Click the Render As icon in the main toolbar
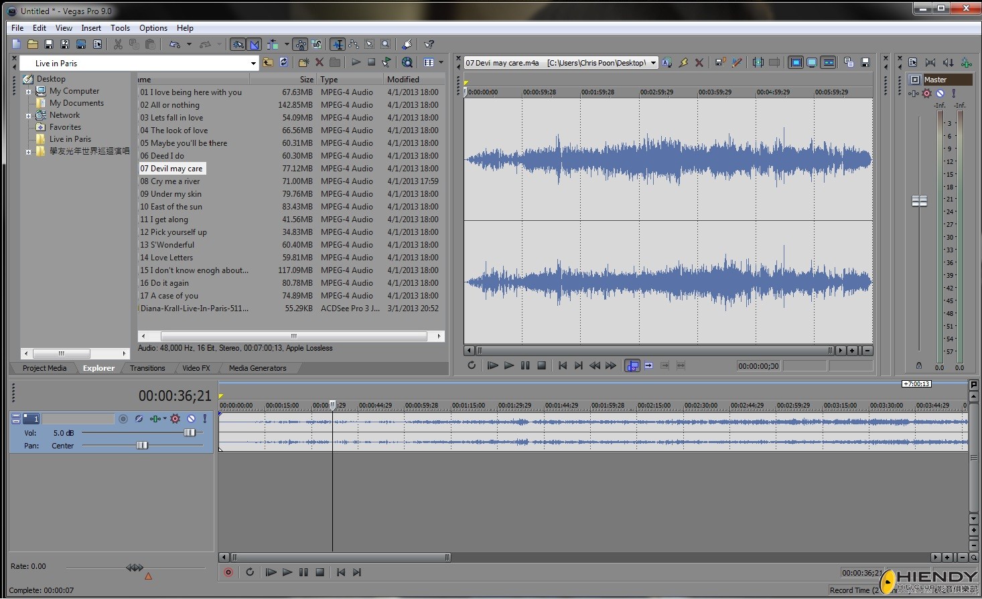The height and width of the screenshot is (599, 982). tap(81, 44)
